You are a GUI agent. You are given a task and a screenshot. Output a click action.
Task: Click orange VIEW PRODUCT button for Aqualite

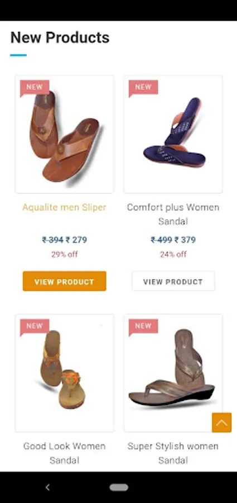64,281
